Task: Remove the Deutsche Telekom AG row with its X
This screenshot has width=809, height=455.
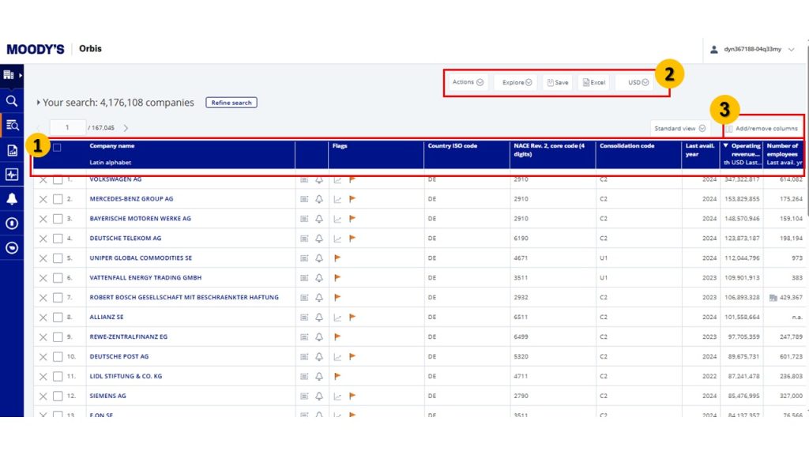Action: pos(43,239)
